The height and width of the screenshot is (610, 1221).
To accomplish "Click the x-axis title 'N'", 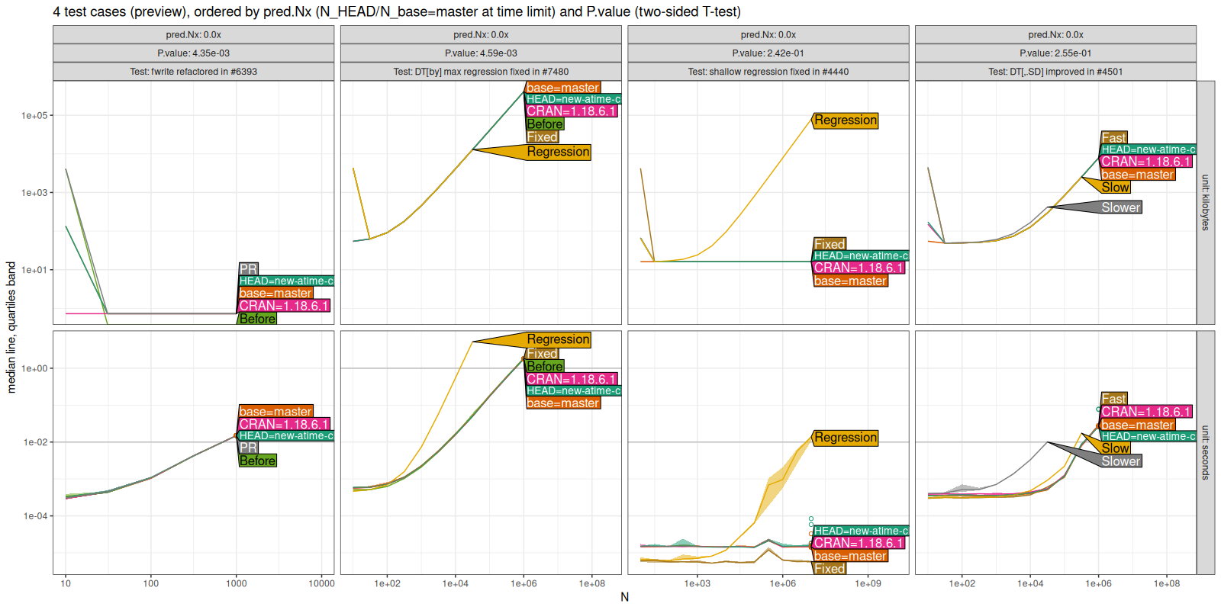I will tap(624, 597).
